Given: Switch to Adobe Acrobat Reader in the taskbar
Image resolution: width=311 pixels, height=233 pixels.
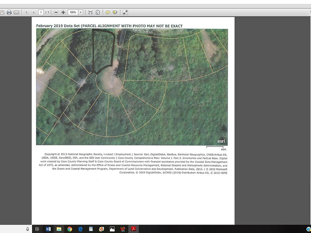Looking at the screenshot, I should (x=133, y=229).
